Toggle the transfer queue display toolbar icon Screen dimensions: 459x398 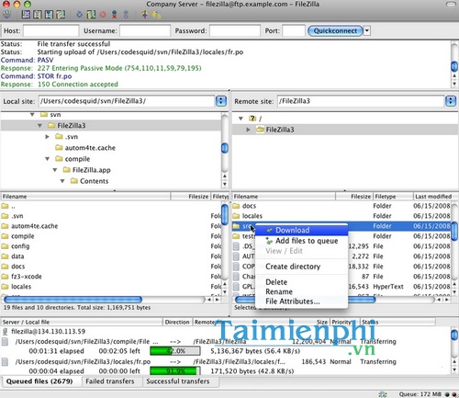click(61, 14)
